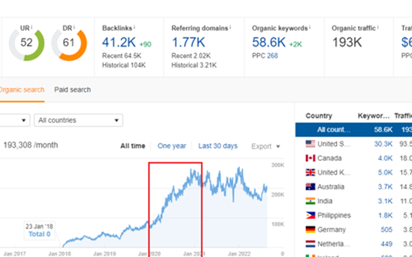Switch chart to Last 30 days
This screenshot has height=257, width=412.
[218, 146]
